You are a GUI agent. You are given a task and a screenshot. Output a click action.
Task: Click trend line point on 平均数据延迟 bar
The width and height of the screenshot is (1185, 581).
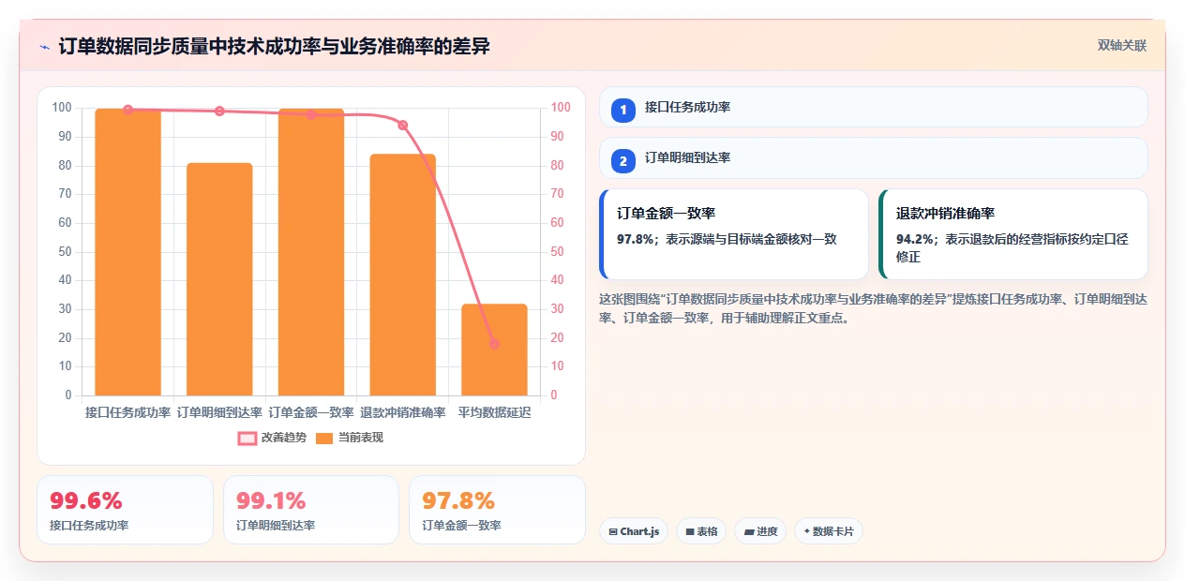pyautogui.click(x=494, y=344)
